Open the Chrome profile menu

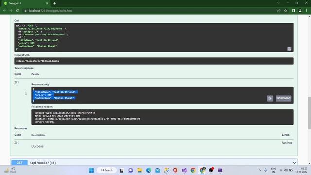point(300,11)
